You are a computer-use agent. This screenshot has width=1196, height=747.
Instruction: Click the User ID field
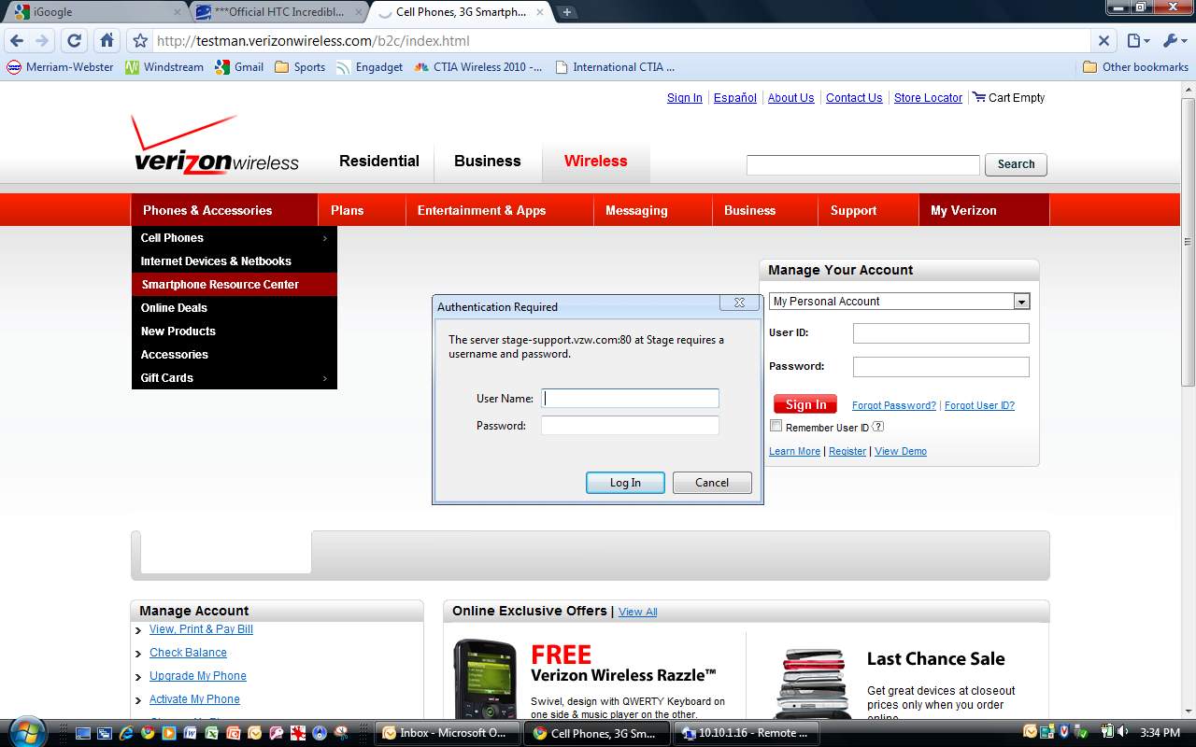coord(941,333)
